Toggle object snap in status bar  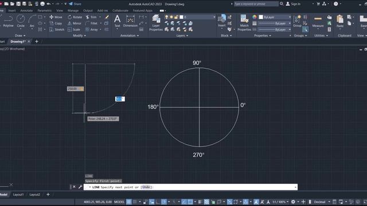[x=190, y=202]
